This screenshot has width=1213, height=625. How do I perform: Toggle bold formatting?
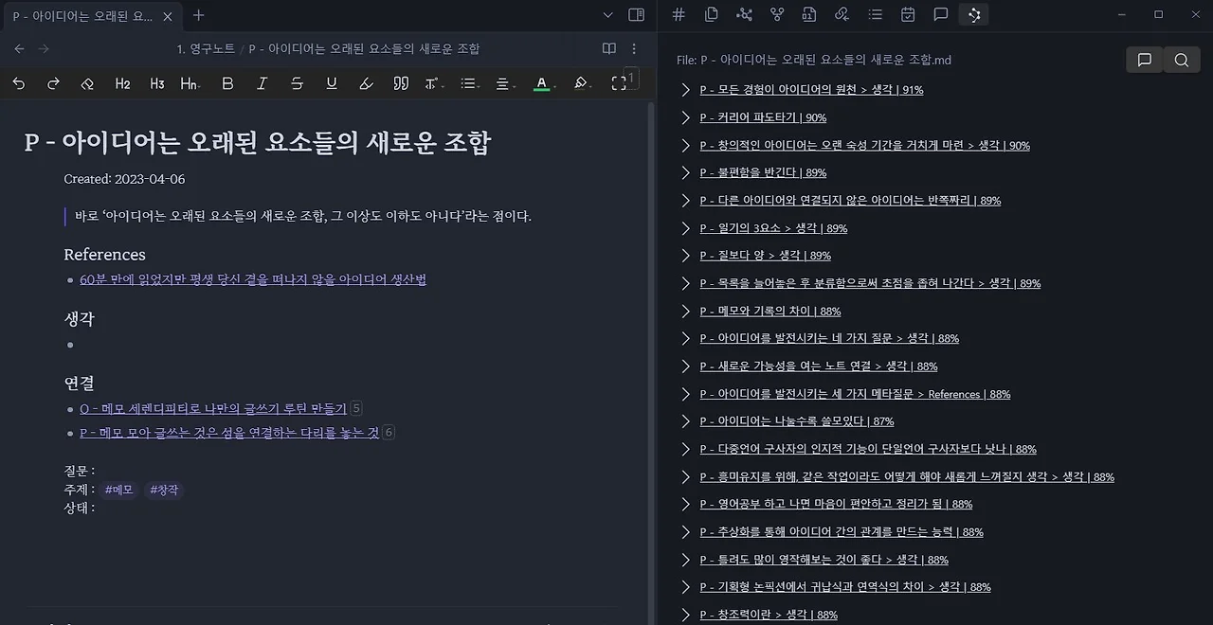click(227, 83)
